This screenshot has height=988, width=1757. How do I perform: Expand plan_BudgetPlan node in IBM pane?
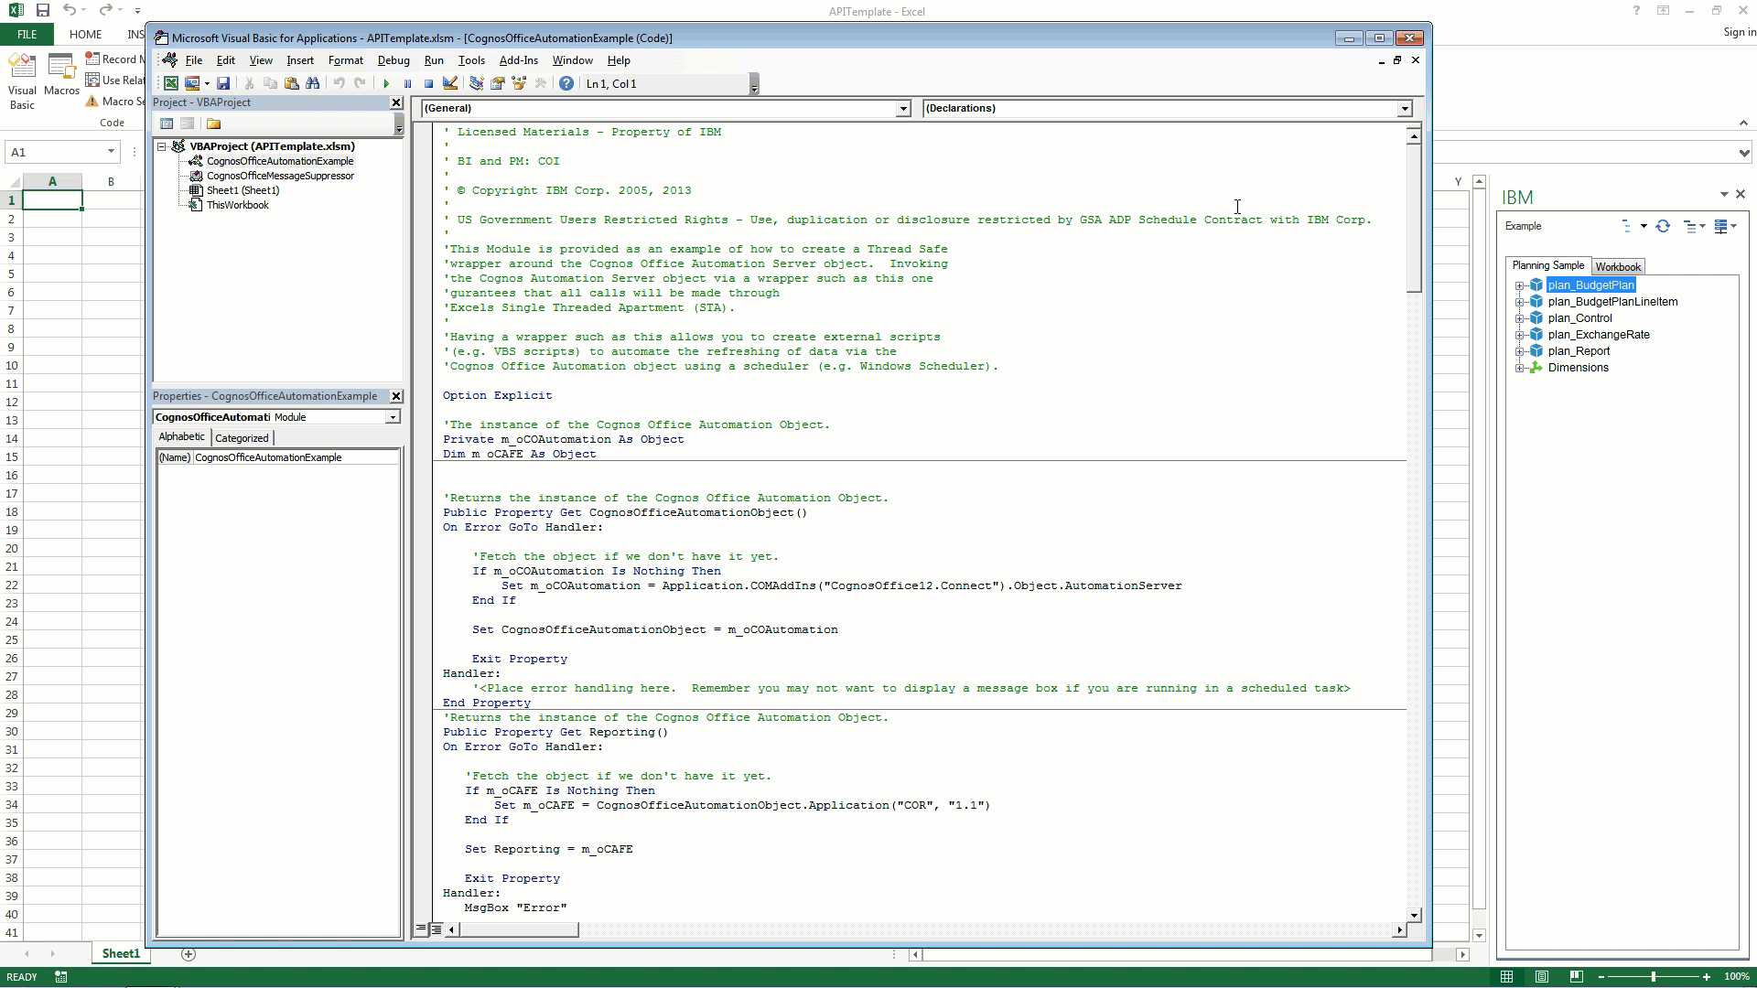point(1520,285)
